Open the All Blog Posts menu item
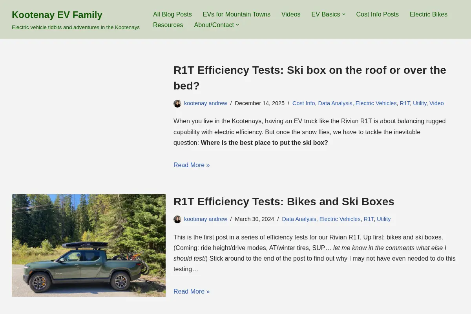The image size is (471, 314). (172, 15)
